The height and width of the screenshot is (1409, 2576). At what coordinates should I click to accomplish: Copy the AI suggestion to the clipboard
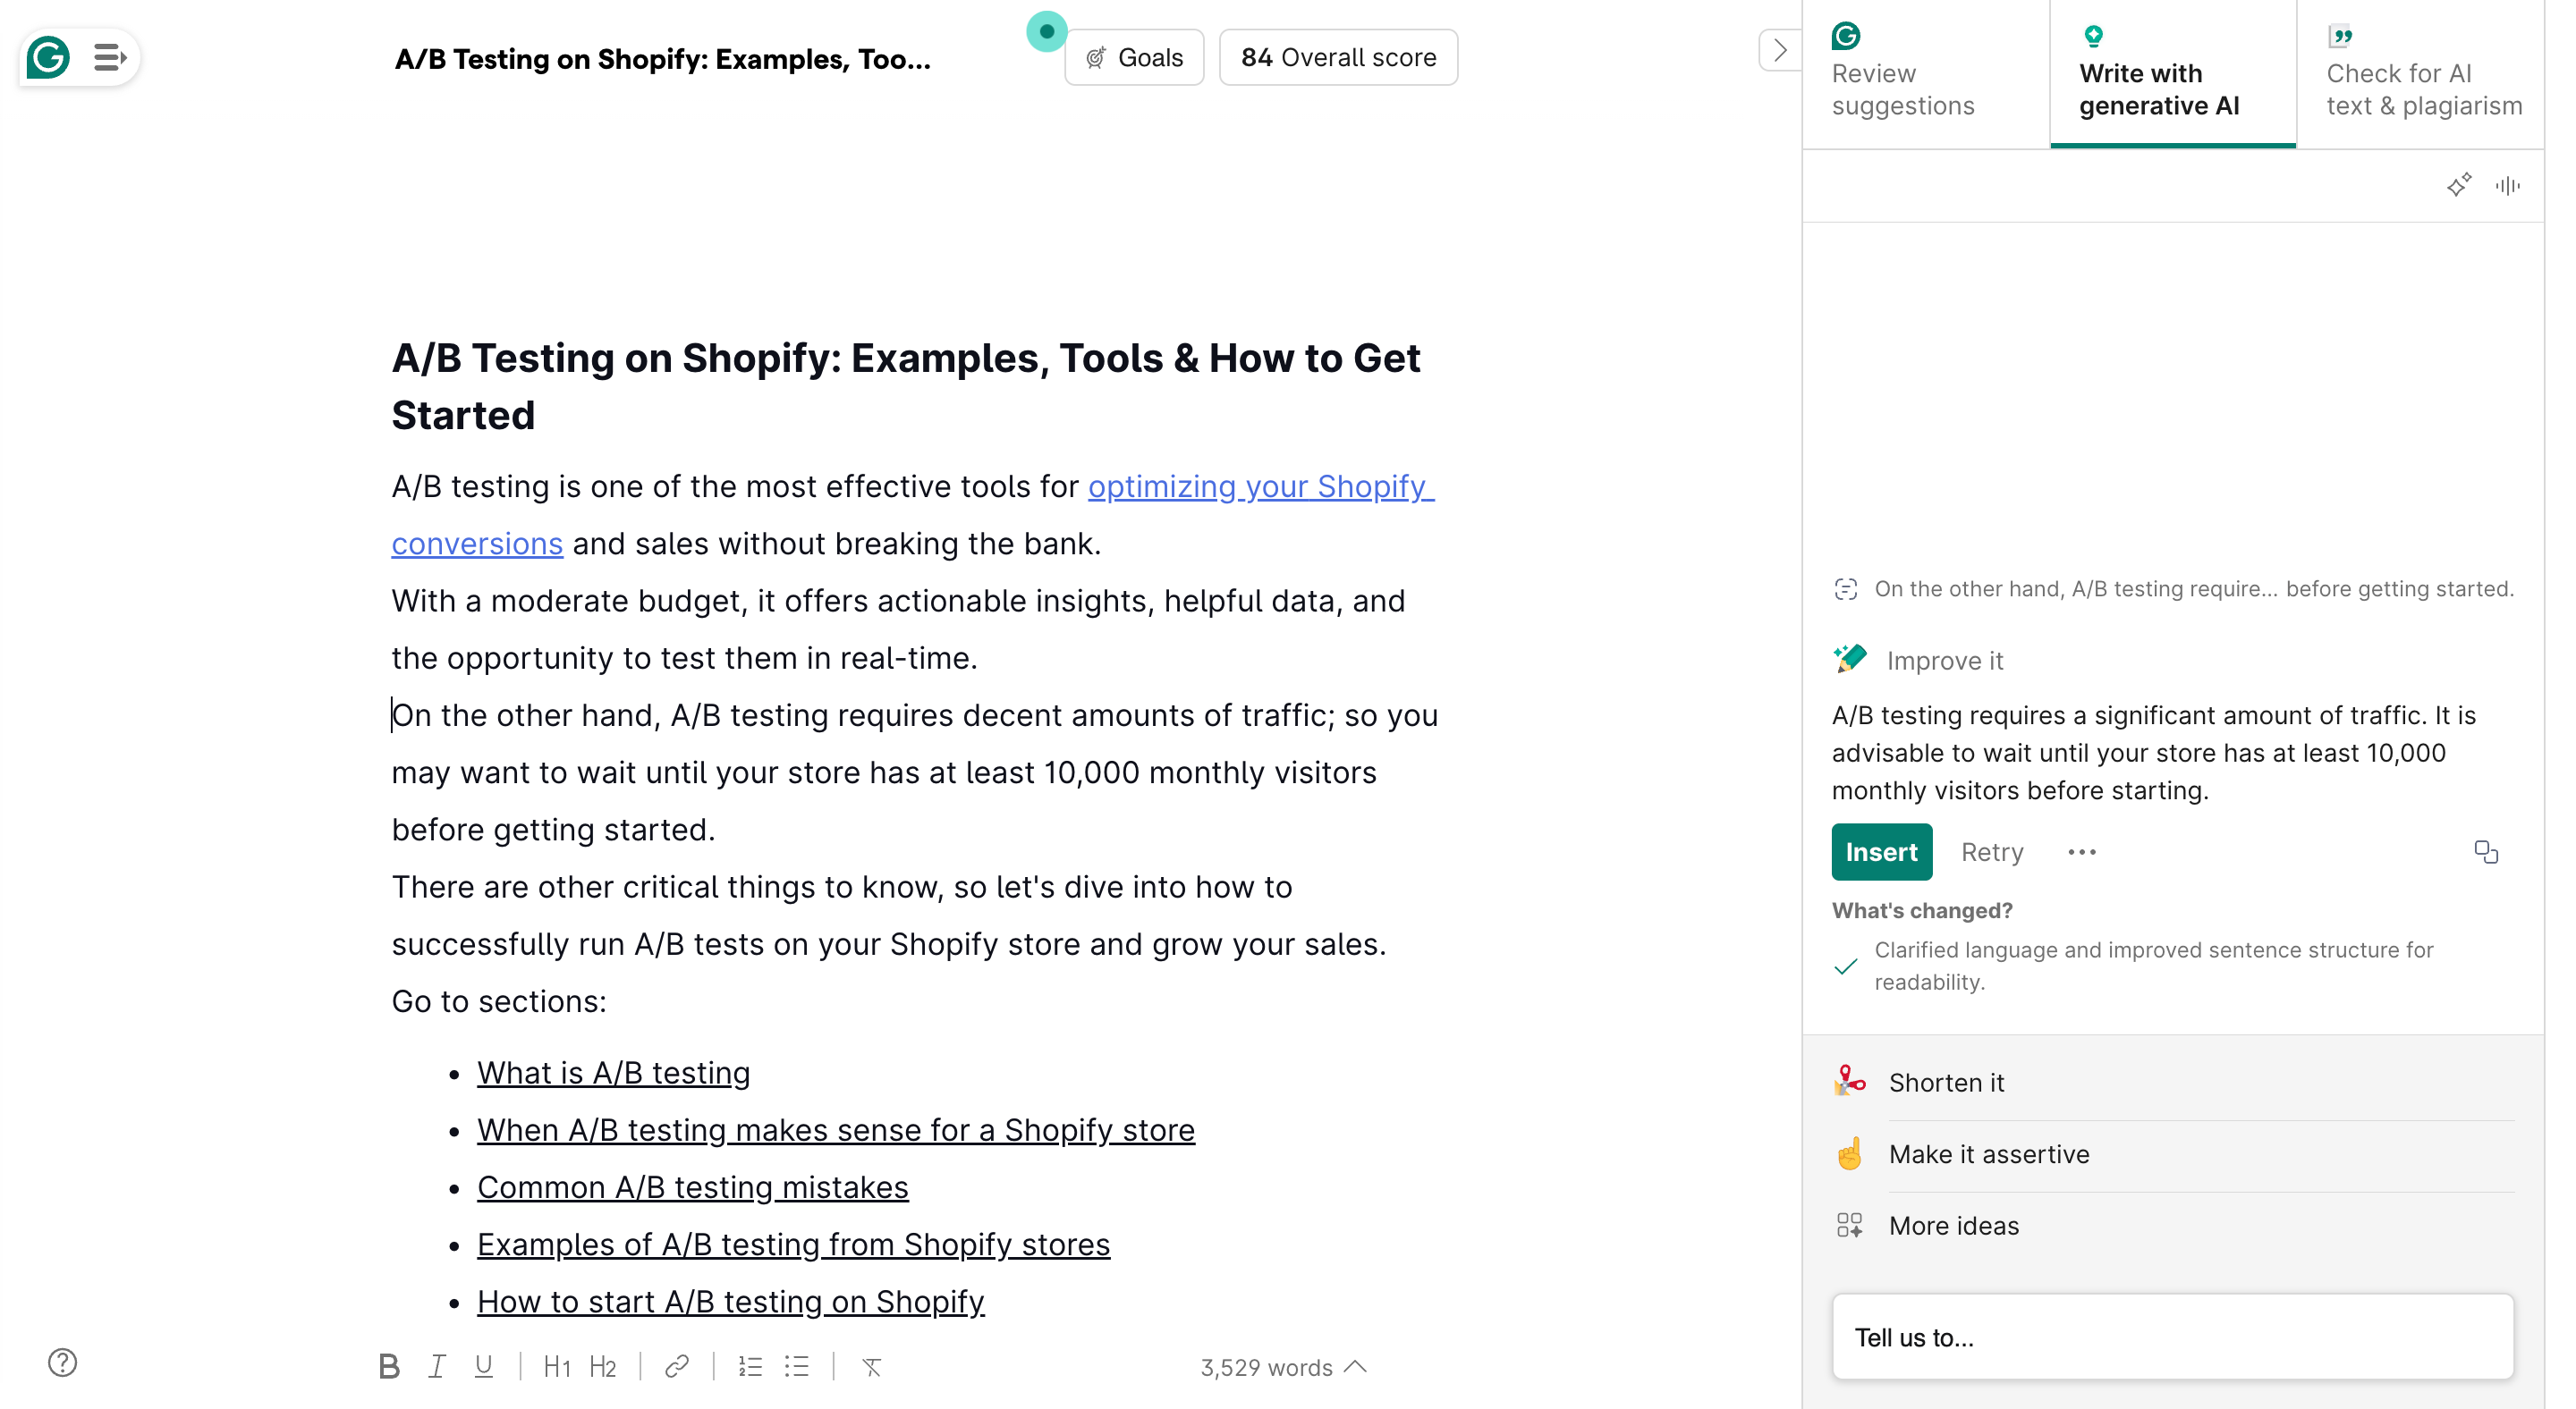[x=2486, y=851]
